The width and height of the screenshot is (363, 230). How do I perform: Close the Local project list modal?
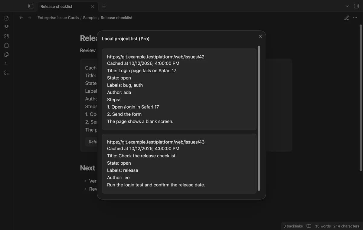[260, 36]
